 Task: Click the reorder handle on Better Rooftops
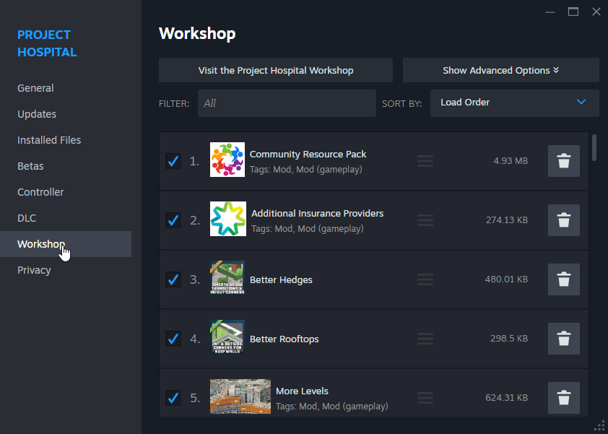[425, 339]
